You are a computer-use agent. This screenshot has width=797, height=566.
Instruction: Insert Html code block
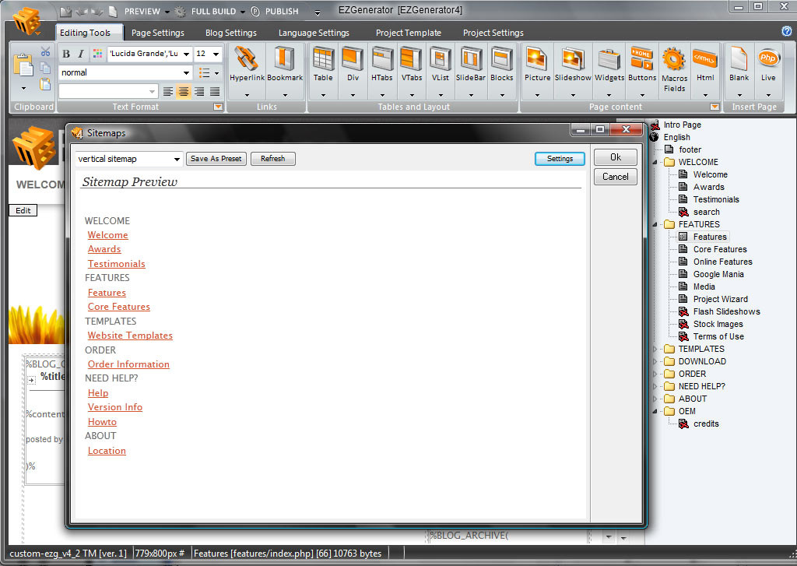click(x=705, y=64)
